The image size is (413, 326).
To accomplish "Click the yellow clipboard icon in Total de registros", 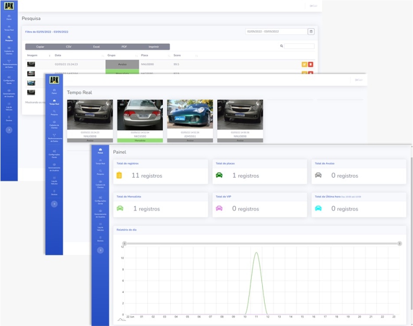I will (119, 176).
